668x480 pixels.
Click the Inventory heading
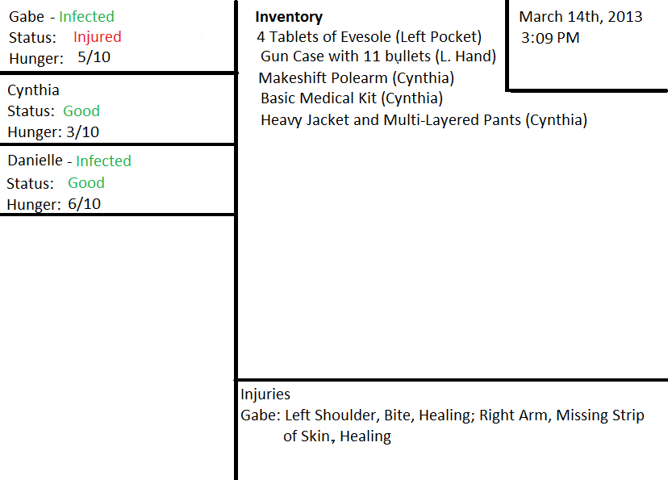click(x=289, y=17)
